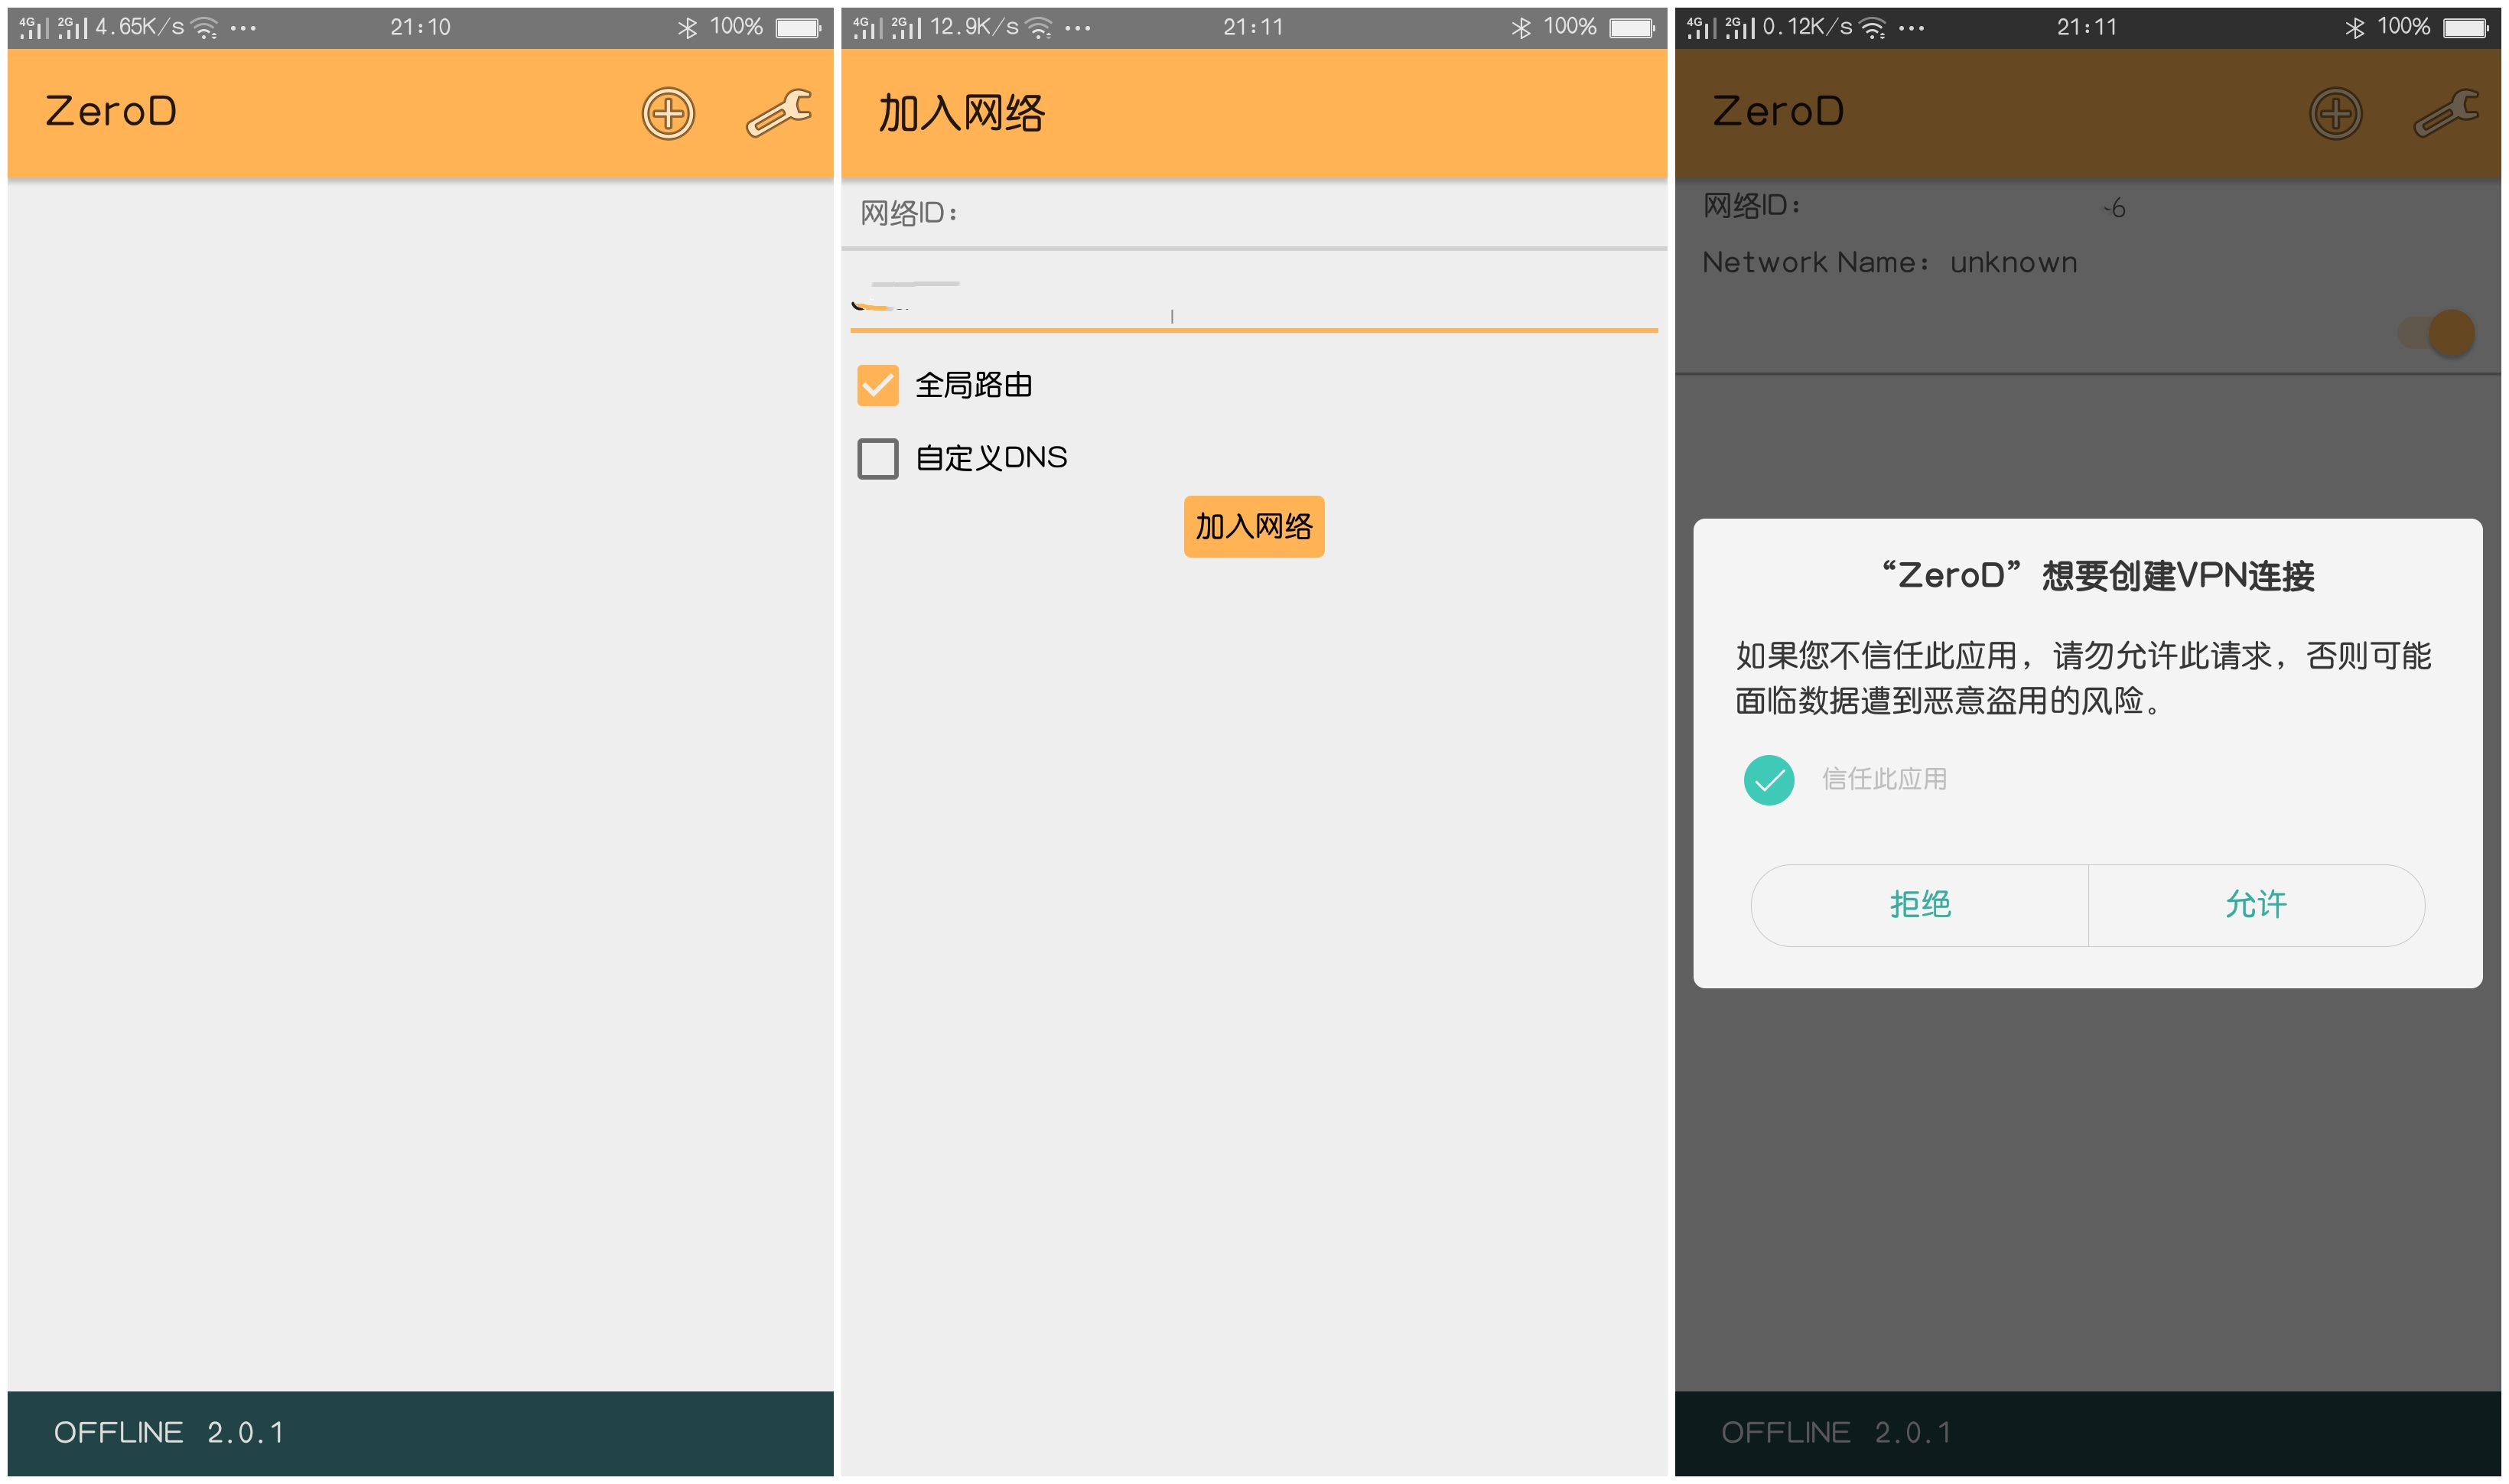Open settings via the wrench icon
2509x1484 pixels.
pyautogui.click(x=777, y=113)
